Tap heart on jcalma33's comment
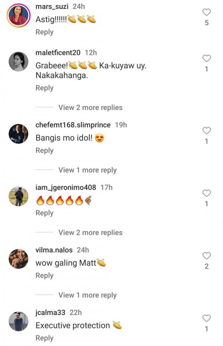Screen dimensions: 223x346 click(207, 318)
